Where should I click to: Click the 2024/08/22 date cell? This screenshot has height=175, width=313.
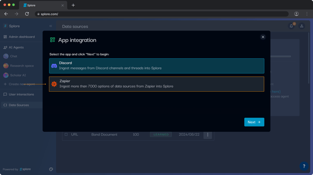pos(189,135)
